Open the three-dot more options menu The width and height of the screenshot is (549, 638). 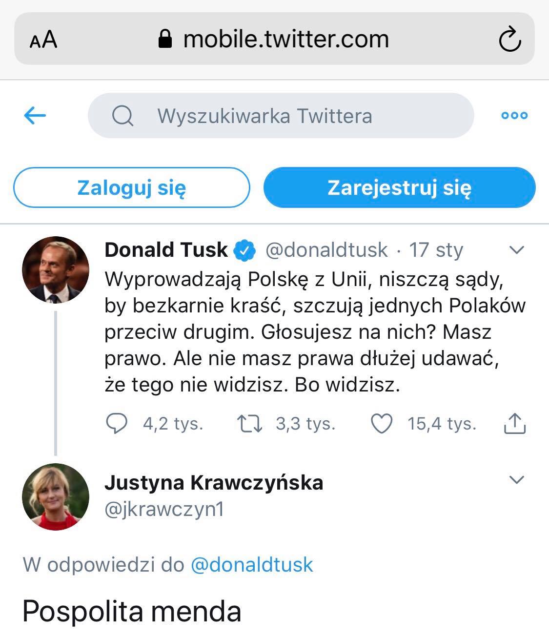click(x=514, y=116)
